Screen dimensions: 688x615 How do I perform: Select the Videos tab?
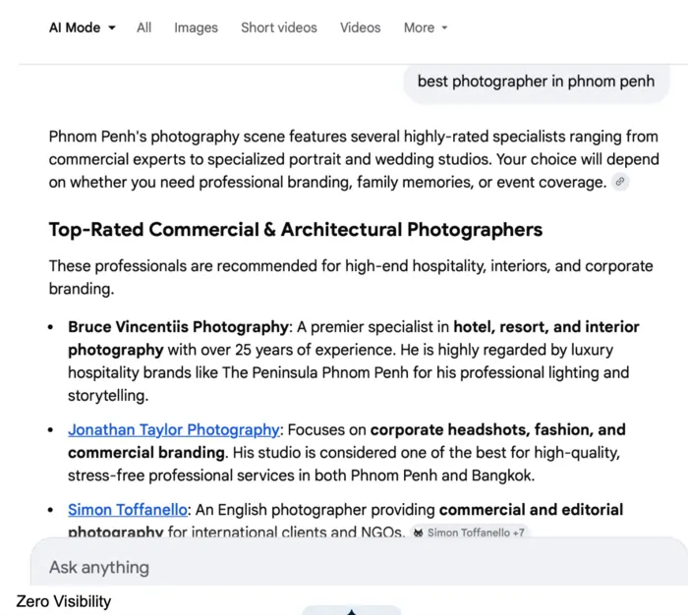(x=360, y=28)
